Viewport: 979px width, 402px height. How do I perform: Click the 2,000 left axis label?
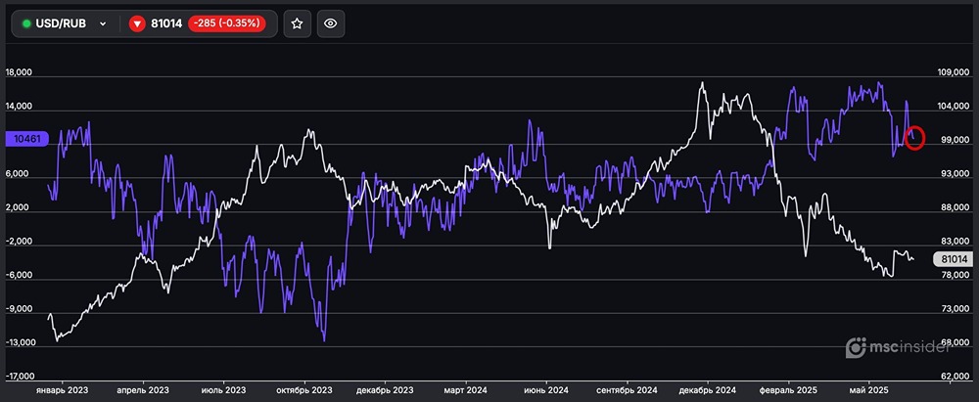tap(17, 208)
